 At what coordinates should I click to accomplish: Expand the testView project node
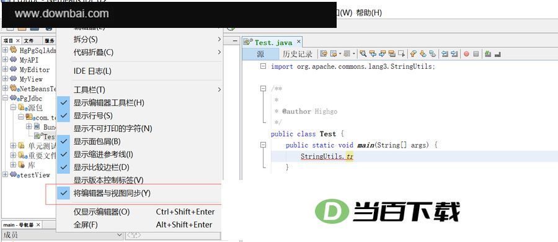coord(6,174)
